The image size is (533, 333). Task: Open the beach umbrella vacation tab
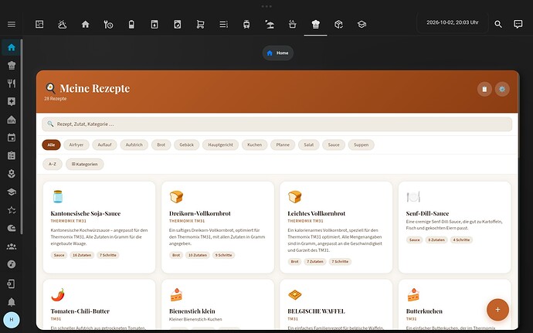[270, 24]
